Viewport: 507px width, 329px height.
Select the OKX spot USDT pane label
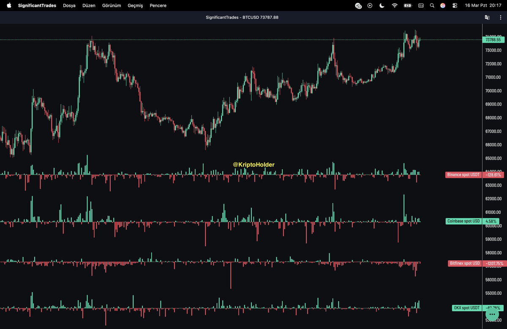pyautogui.click(x=466, y=308)
